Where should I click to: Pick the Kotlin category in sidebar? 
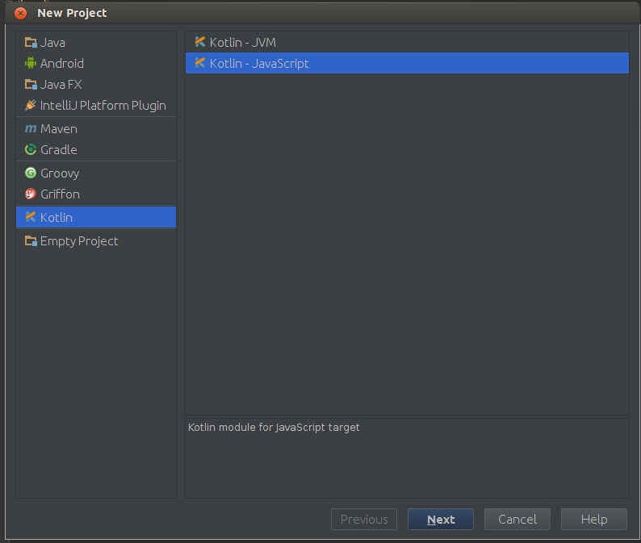pos(96,217)
